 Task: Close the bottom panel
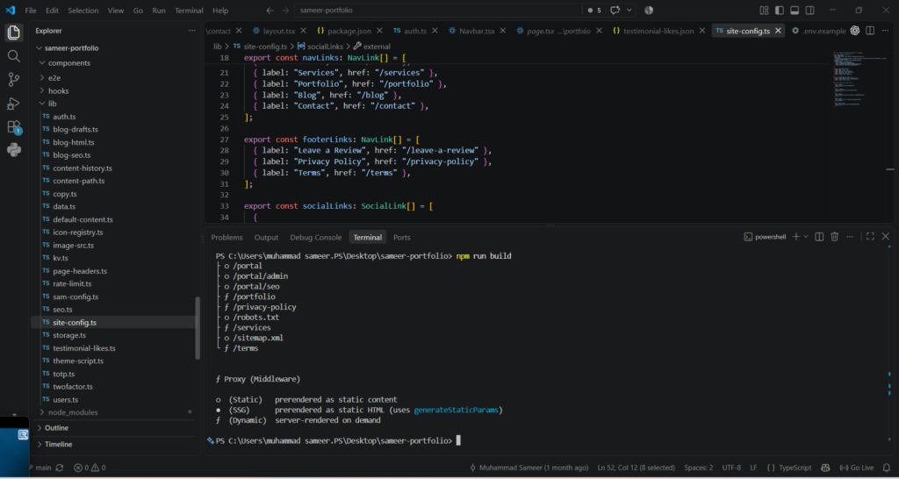coord(885,237)
